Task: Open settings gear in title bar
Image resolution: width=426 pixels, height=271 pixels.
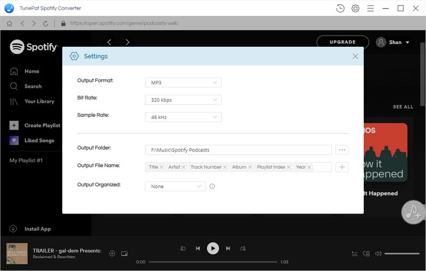Action: tap(355, 8)
